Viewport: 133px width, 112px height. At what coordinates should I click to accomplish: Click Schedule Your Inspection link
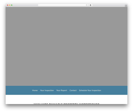tap(90, 90)
